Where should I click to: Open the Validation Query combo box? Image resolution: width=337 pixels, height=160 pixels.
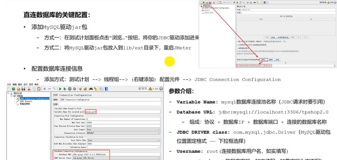(123, 147)
